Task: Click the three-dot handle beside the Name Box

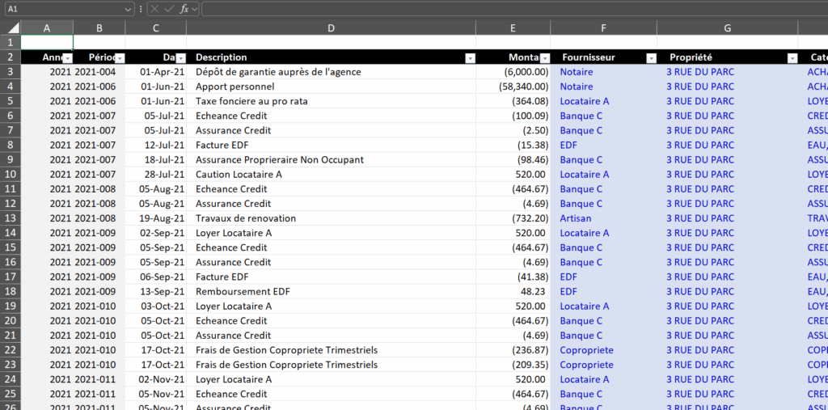Action: tap(141, 9)
